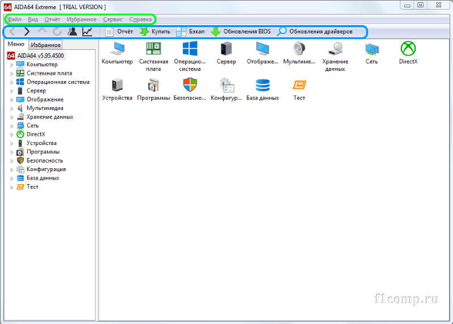Click the Бэкап toolbar button

point(190,32)
